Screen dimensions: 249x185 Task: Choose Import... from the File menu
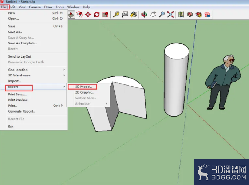[x=33, y=81]
